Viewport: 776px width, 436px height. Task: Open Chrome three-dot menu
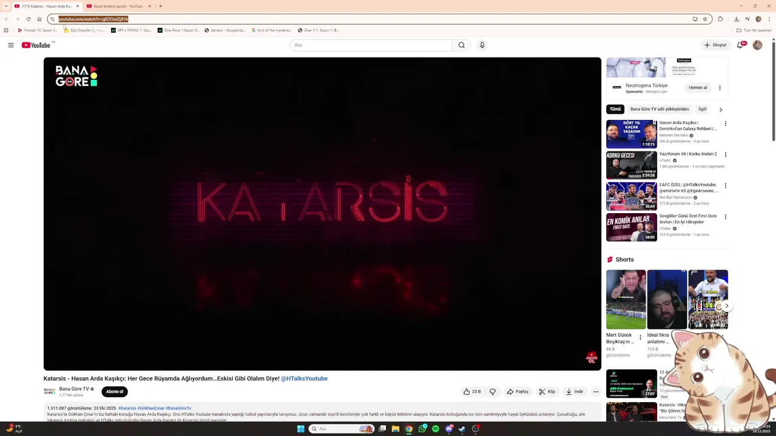tap(769, 19)
